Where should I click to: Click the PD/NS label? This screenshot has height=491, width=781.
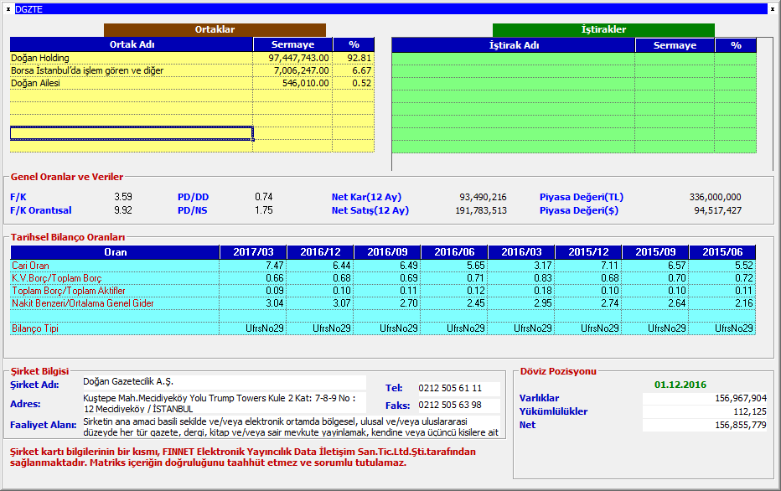(x=192, y=210)
